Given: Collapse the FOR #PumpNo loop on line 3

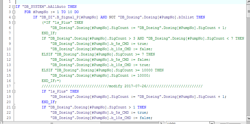Looking at the screenshot, I should pos(14,12).
